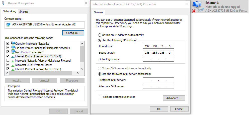Click the vertical scrollbar thumb in items list

pos(82,54)
